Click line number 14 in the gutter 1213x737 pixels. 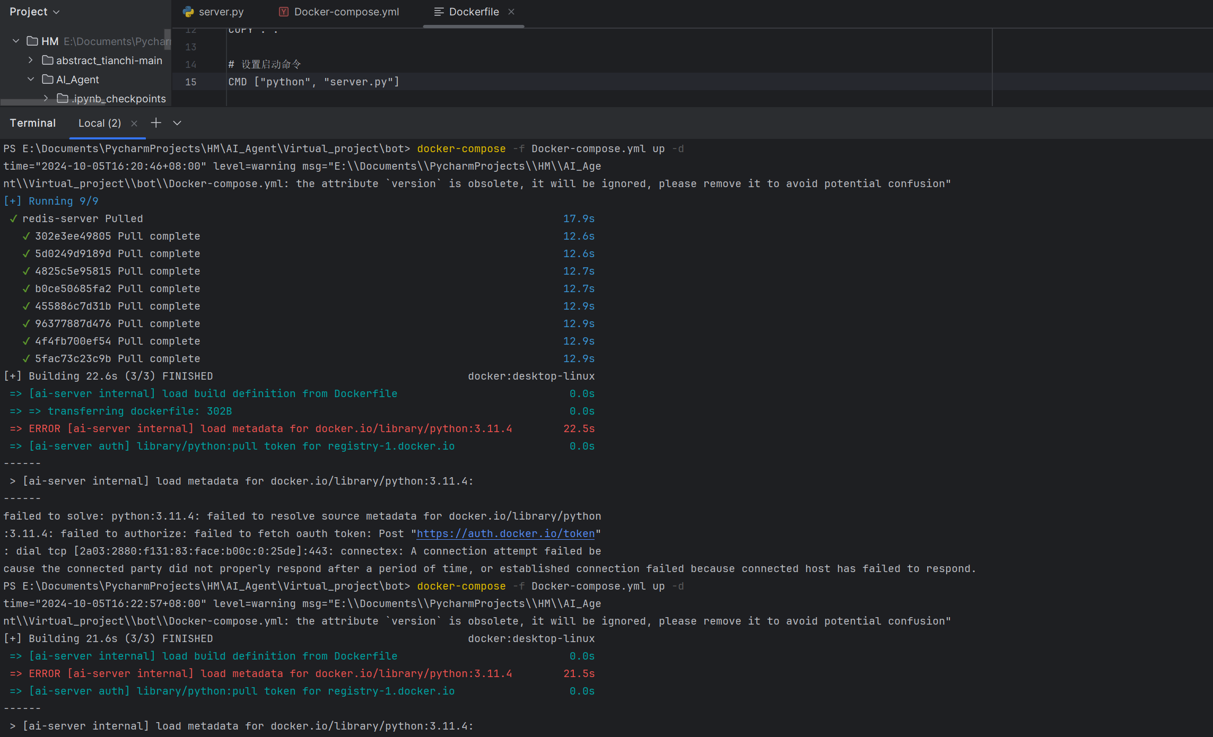[190, 64]
